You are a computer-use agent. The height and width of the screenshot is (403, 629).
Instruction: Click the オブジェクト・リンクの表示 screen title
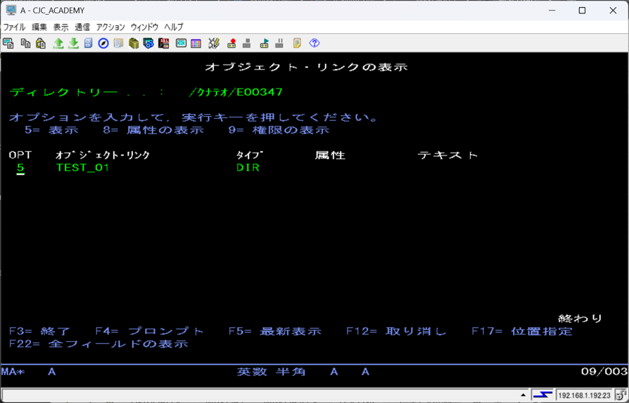[x=307, y=68]
